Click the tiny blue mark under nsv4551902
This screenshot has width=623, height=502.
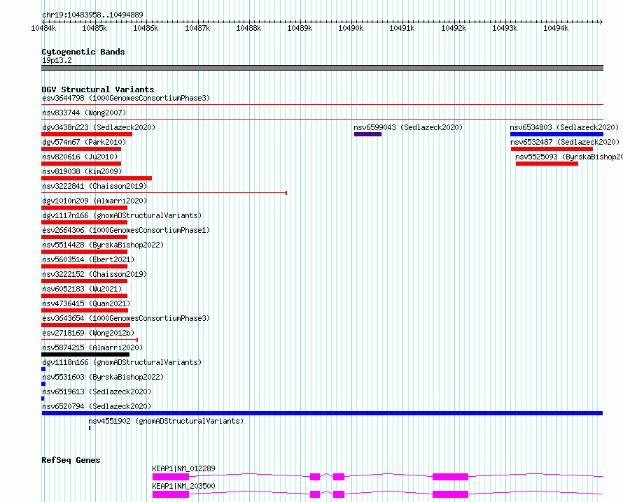coord(90,428)
